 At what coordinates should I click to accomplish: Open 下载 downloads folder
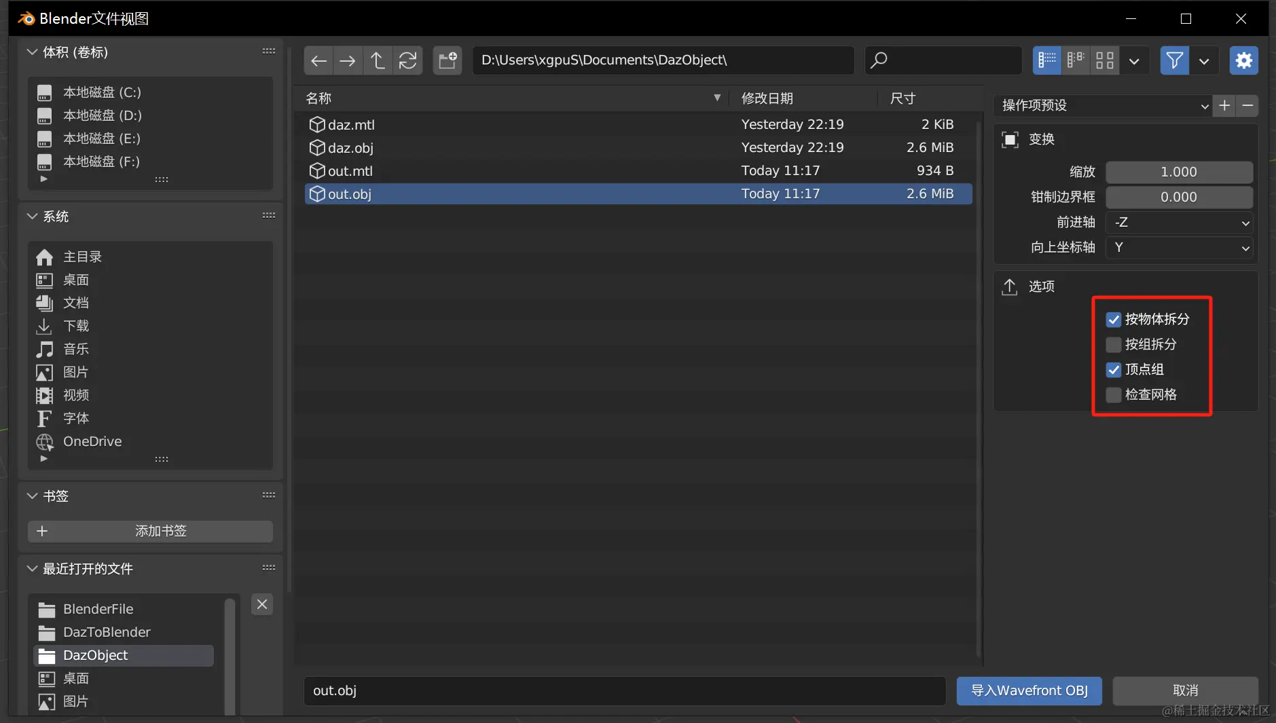tap(150, 326)
